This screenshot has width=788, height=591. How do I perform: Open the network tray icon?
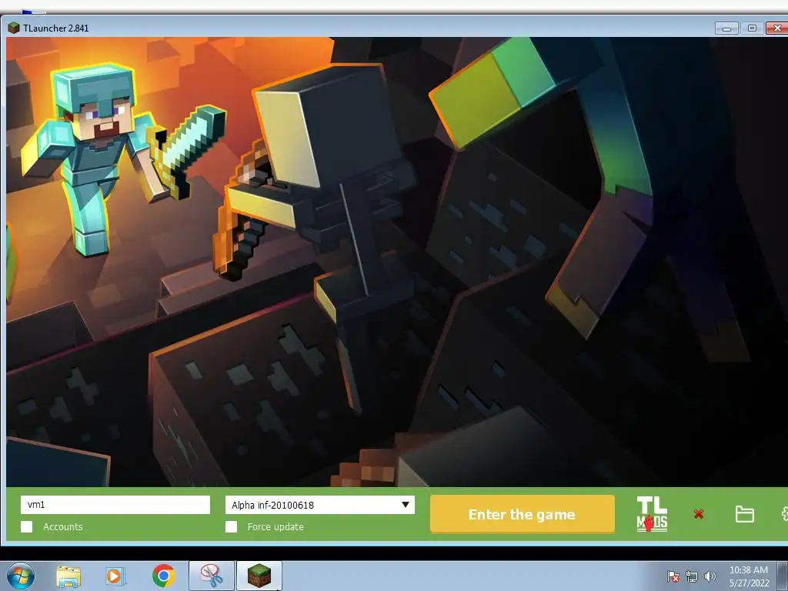click(x=692, y=576)
